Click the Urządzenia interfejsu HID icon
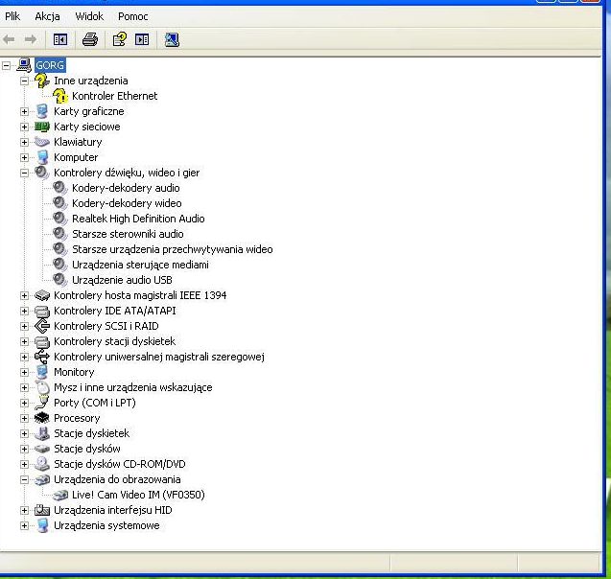Viewport: 611px width, 579px height. click(x=41, y=510)
